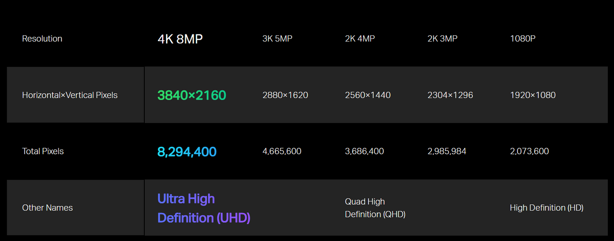Select the 2880×1620 cell
The height and width of the screenshot is (241, 614).
point(285,95)
